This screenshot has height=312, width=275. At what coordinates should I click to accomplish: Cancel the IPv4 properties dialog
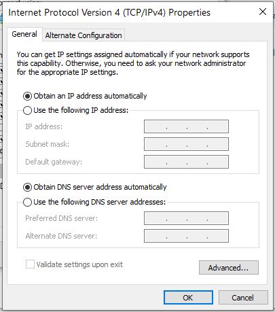click(243, 298)
